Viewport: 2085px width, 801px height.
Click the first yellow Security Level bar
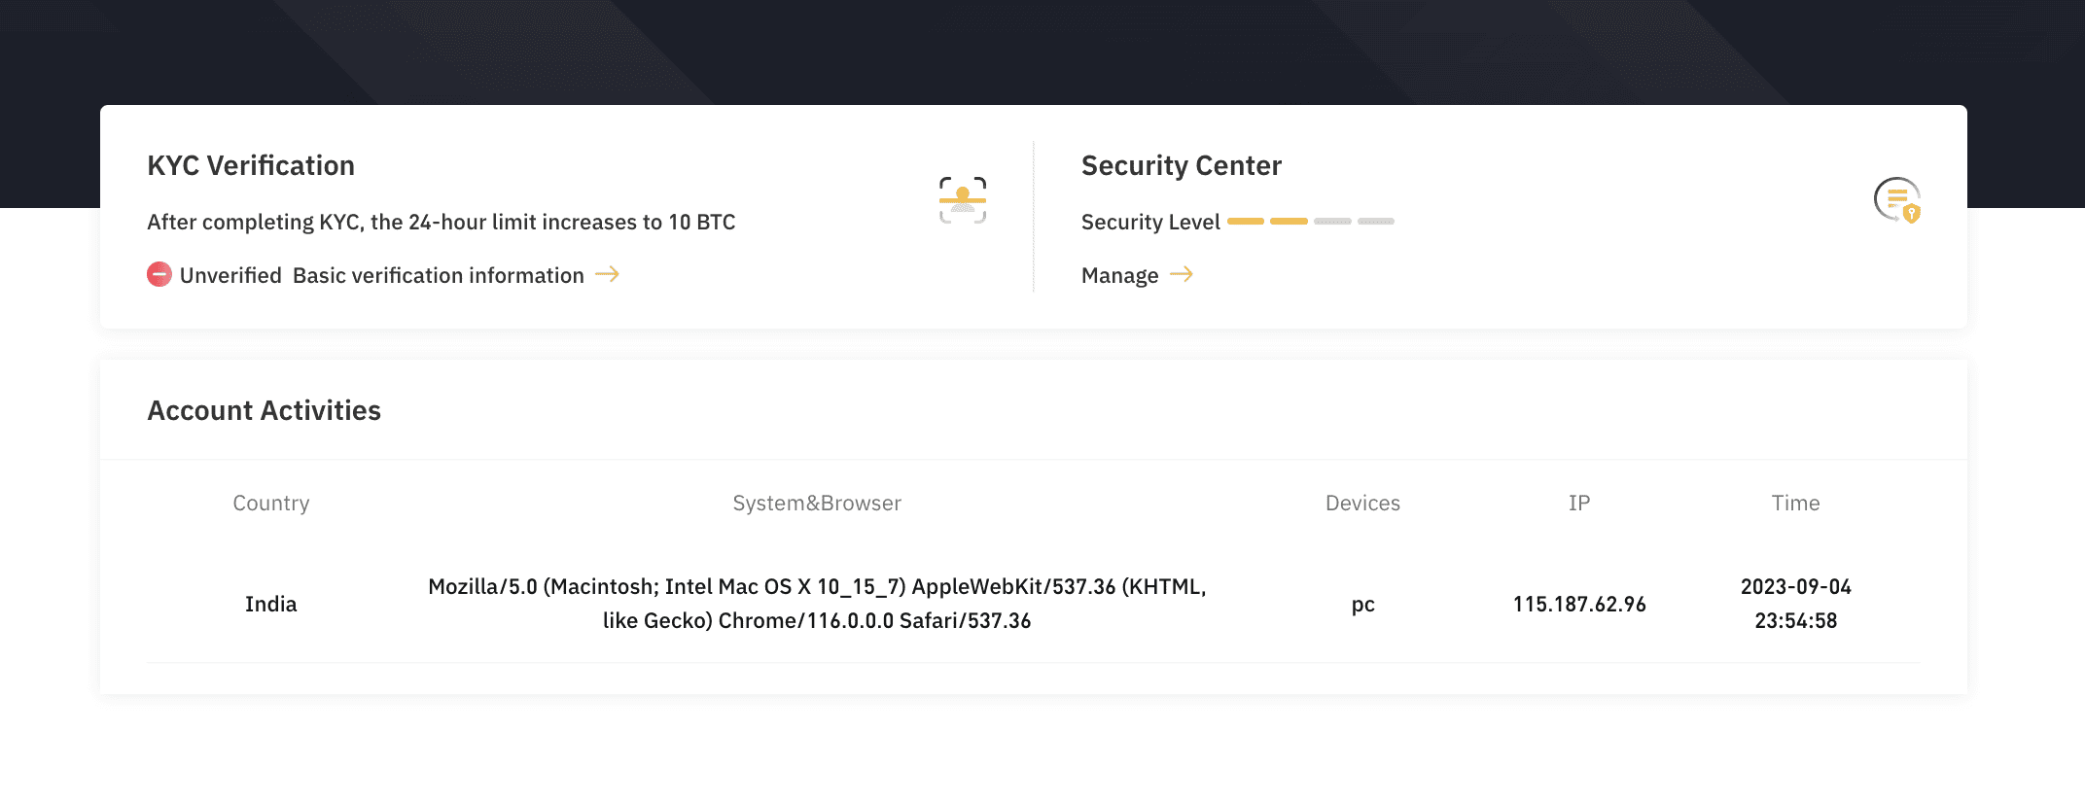[1245, 222]
